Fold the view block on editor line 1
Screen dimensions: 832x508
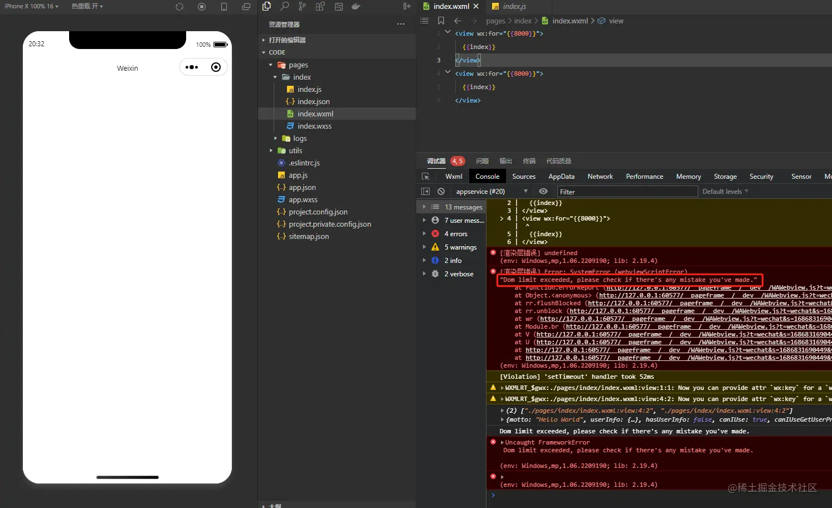point(447,32)
